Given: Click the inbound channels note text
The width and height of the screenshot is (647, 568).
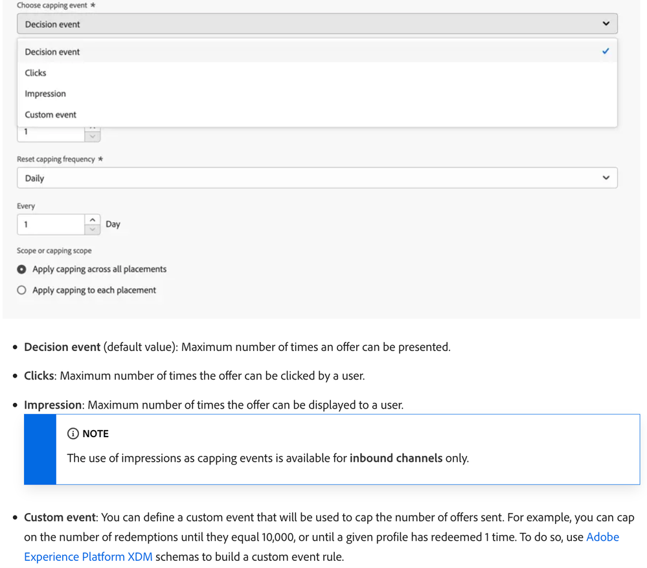Looking at the screenshot, I should click(x=396, y=458).
